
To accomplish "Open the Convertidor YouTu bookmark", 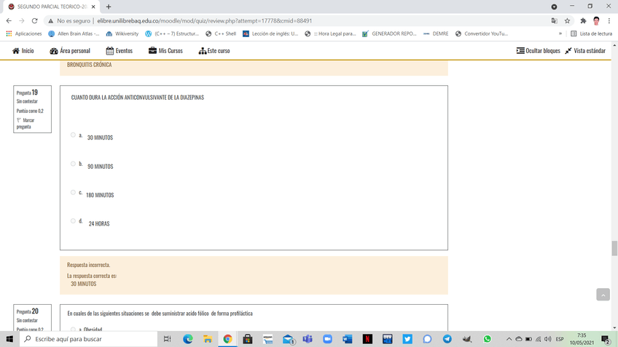I will click(x=481, y=34).
